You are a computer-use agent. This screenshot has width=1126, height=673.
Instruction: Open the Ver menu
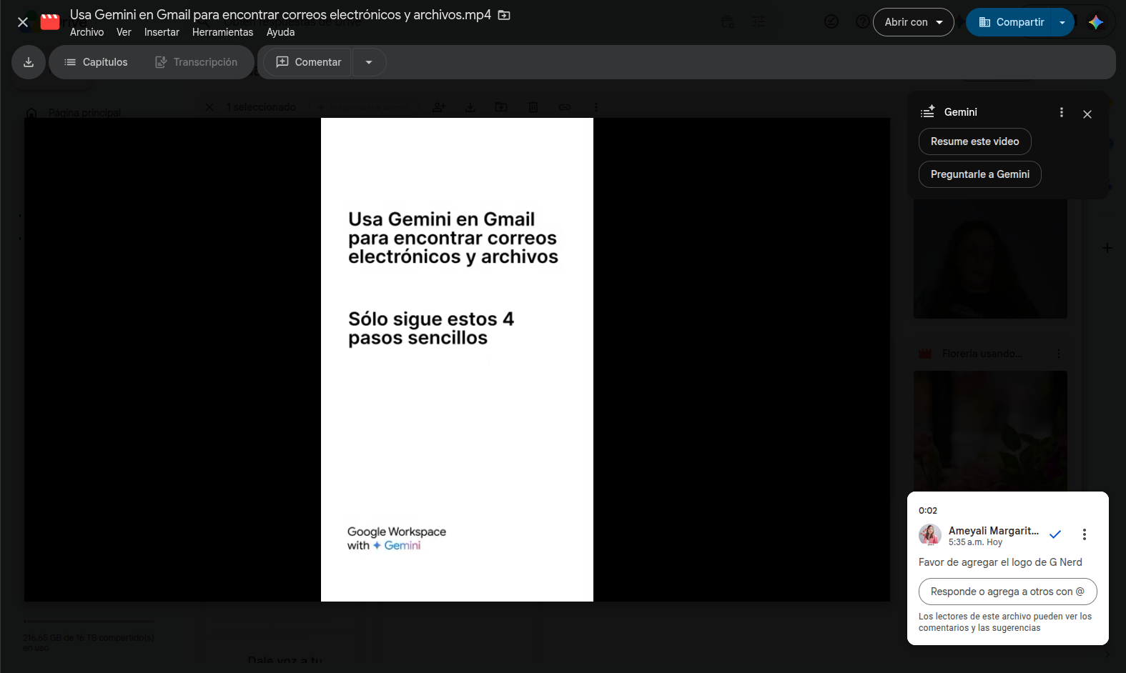tap(124, 32)
